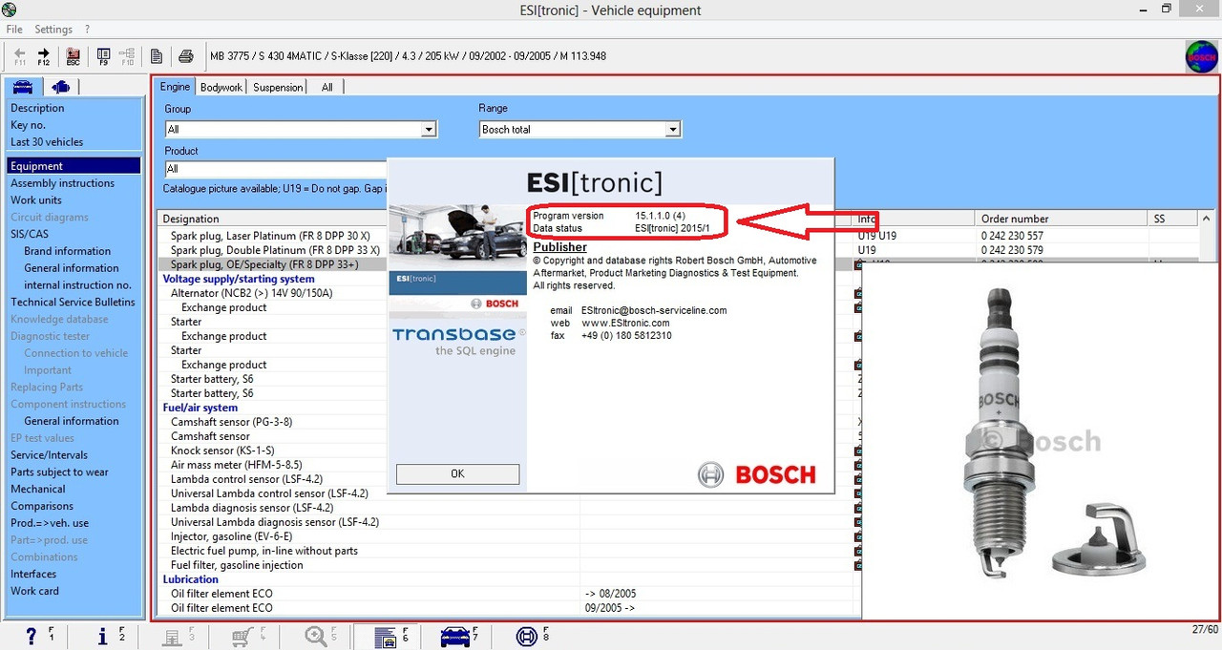Select Alternator (NCB2) 14V 90/150A row

pyautogui.click(x=252, y=293)
